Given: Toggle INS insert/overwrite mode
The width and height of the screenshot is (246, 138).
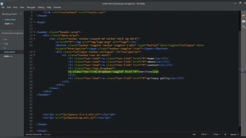Looking at the screenshot, I should click(194, 135).
